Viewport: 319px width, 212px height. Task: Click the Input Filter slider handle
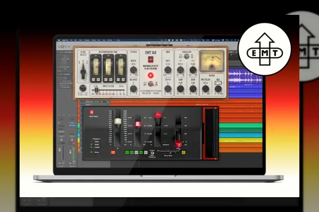click(96, 90)
